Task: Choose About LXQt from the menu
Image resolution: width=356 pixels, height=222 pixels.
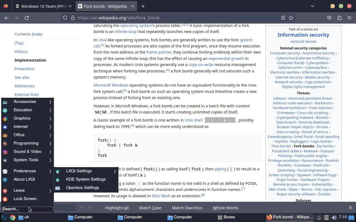Action: point(27,180)
